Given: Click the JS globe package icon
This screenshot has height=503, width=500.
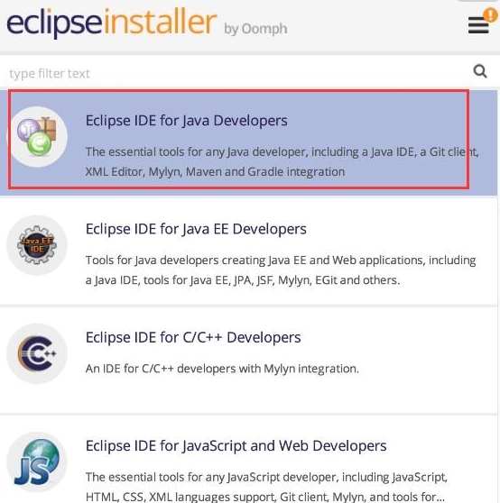Looking at the screenshot, I should [37, 462].
